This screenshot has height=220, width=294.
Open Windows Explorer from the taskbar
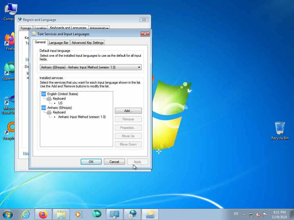(61, 214)
